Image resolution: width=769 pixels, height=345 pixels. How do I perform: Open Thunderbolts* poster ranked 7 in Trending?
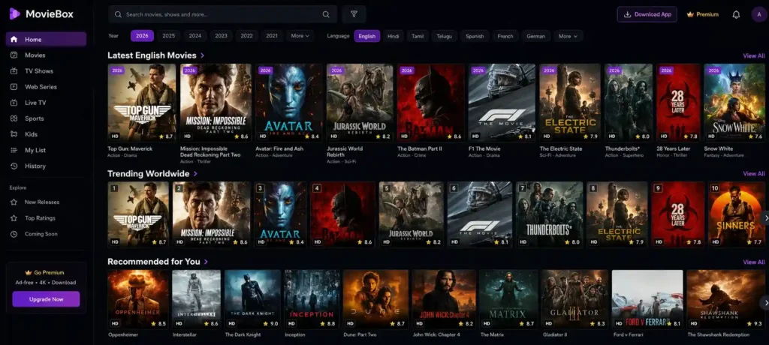(x=549, y=214)
